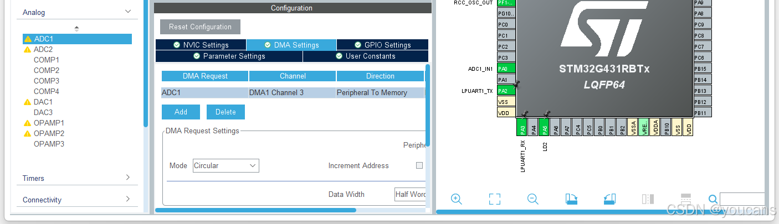Select OPAMP1 in the Analog list
779x224 pixels.
[x=49, y=123]
